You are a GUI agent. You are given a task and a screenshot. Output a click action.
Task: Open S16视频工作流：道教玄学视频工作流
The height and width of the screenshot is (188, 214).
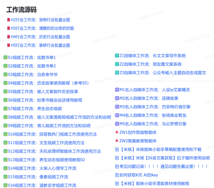pyautogui.click(x=42, y=185)
